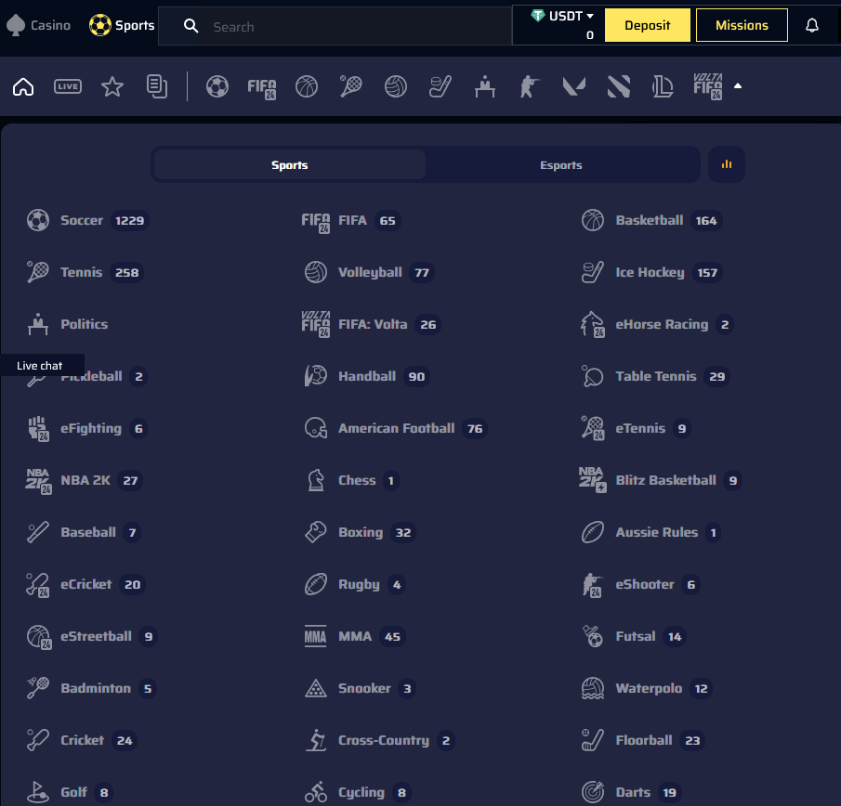Click the Deposit button
841x806 pixels.
pos(648,25)
